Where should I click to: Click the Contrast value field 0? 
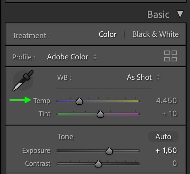[x=175, y=163]
